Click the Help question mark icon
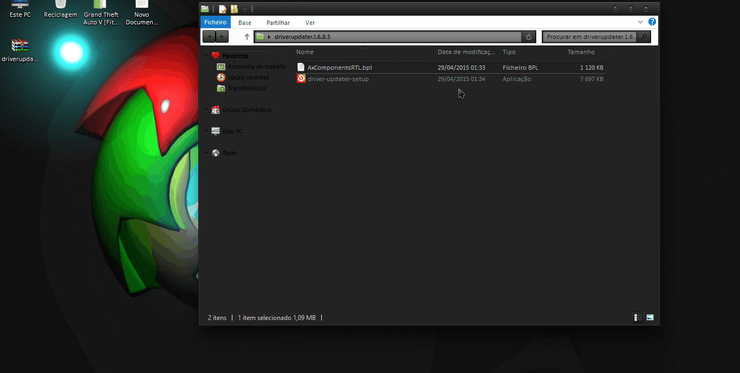This screenshot has height=373, width=740. point(652,22)
